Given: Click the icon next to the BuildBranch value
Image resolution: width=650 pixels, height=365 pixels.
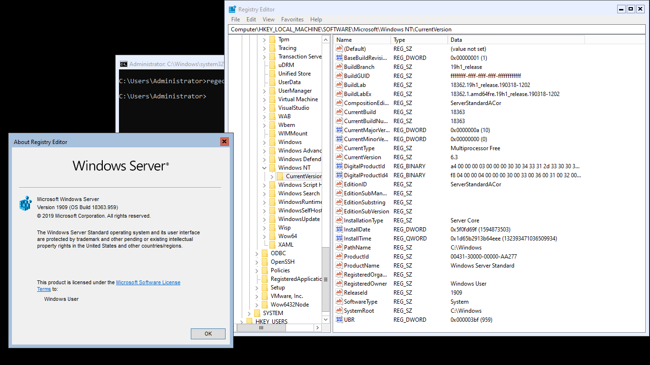Looking at the screenshot, I should pyautogui.click(x=339, y=67).
